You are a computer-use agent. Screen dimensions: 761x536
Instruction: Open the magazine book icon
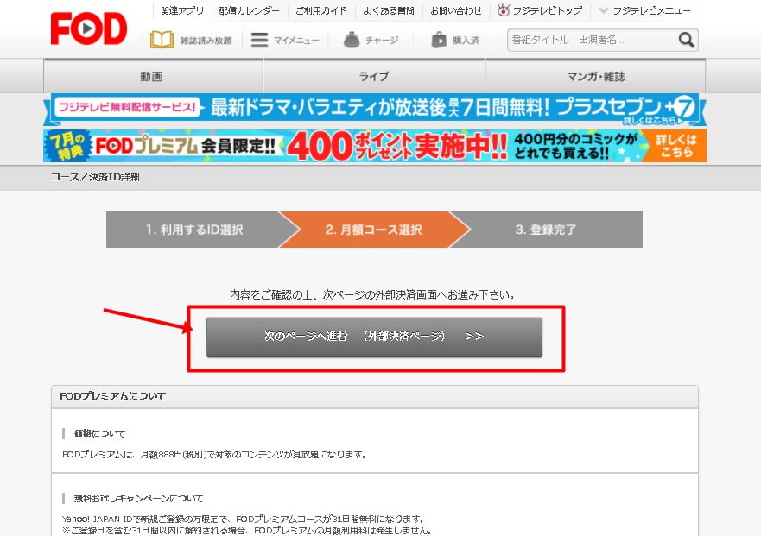[162, 40]
